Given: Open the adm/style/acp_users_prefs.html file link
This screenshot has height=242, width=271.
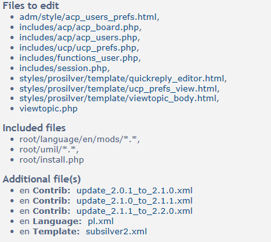Looking at the screenshot, I should pos(88,17).
